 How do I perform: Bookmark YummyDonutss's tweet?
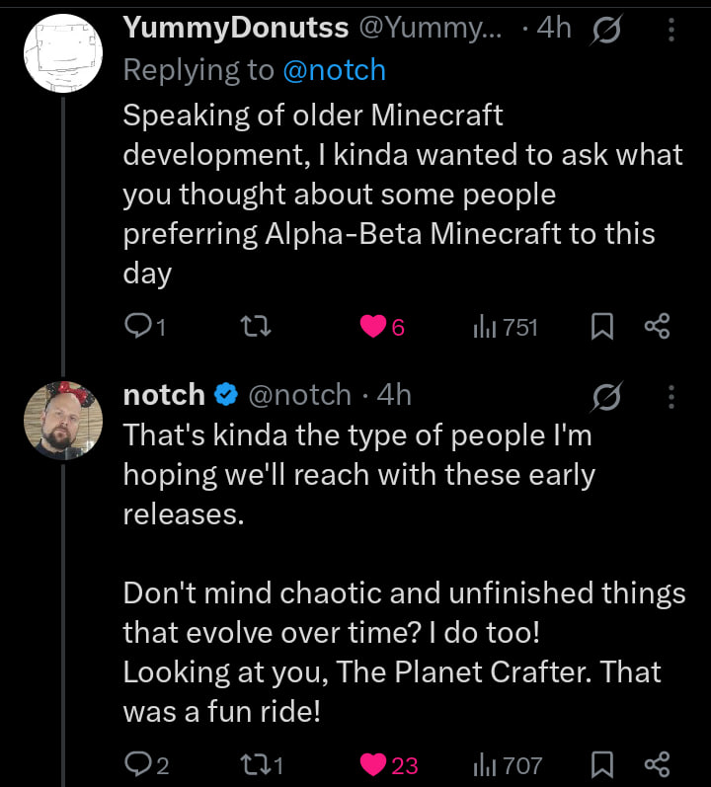point(602,327)
